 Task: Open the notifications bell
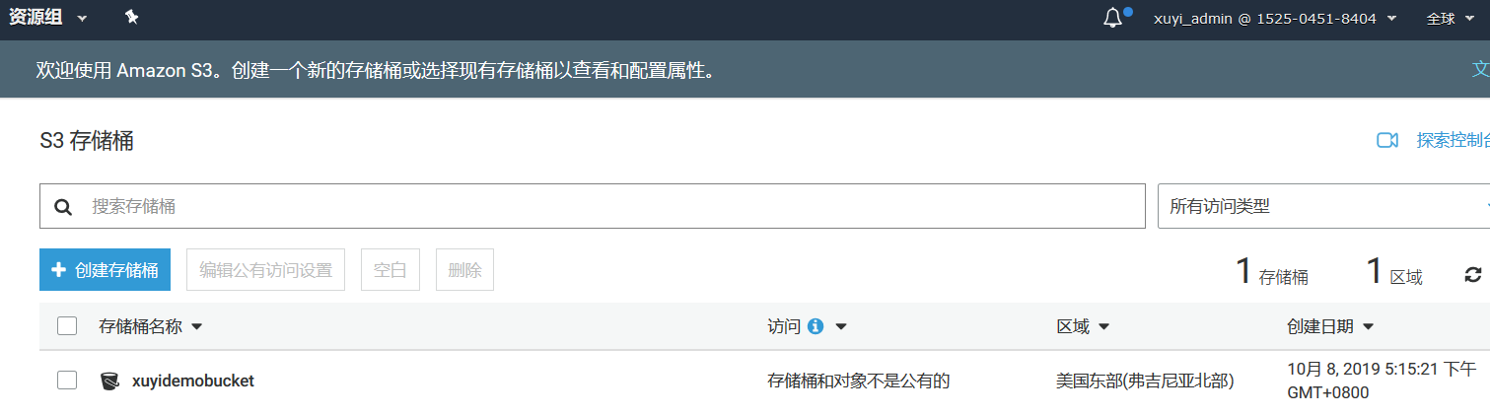[x=1112, y=19]
